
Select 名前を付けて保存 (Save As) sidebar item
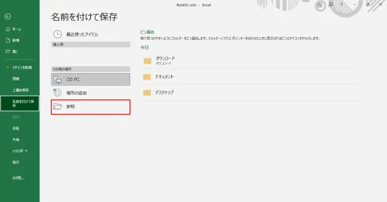point(20,103)
